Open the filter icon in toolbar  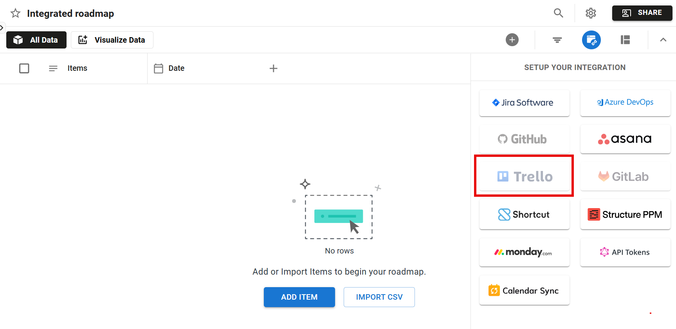click(x=557, y=40)
